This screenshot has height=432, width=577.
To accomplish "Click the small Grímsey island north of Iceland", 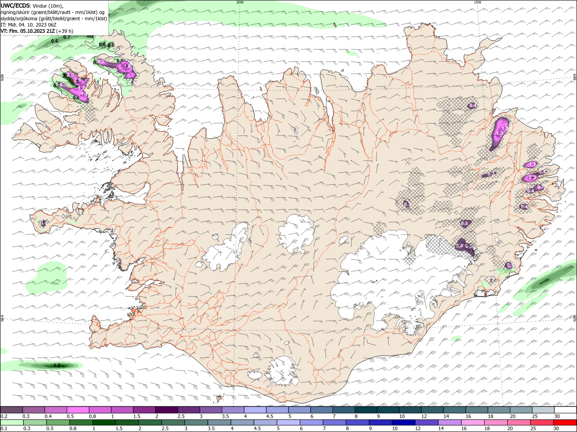I will click(x=334, y=25).
